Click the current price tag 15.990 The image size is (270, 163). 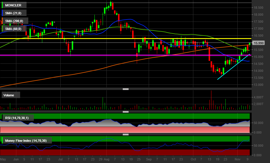(259, 43)
